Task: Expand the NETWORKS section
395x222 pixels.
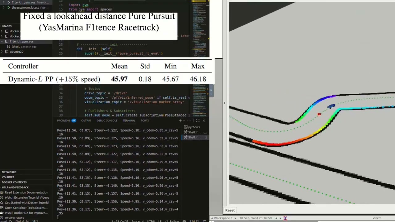Action: [x=9, y=172]
